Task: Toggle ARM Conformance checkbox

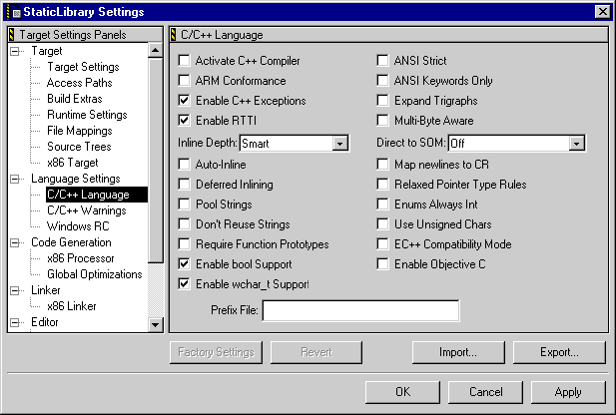Action: pyautogui.click(x=184, y=81)
